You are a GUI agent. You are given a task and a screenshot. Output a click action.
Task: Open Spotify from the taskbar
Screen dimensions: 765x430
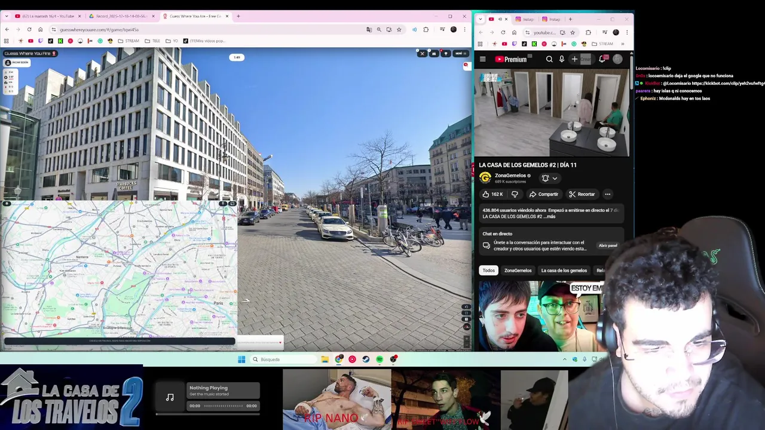380,359
